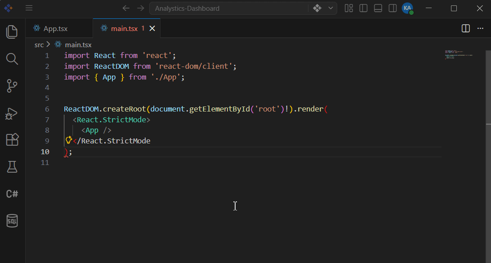Open the editor More Actions menu

[480, 28]
